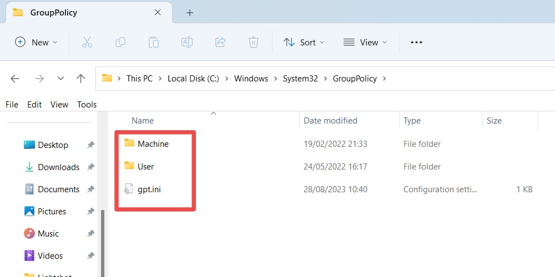Open the View menu in menu bar
The width and height of the screenshot is (555, 277).
59,105
